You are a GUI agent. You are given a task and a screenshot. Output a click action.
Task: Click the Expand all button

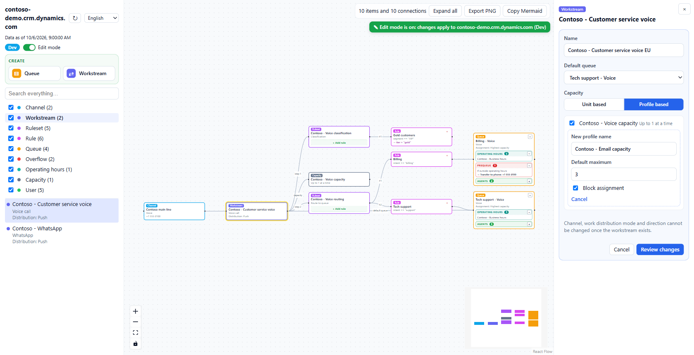point(445,11)
